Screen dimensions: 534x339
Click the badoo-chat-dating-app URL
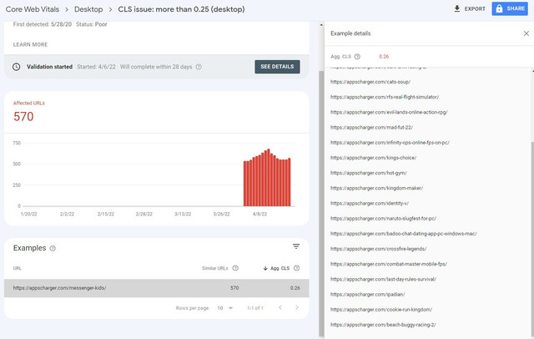pos(404,234)
